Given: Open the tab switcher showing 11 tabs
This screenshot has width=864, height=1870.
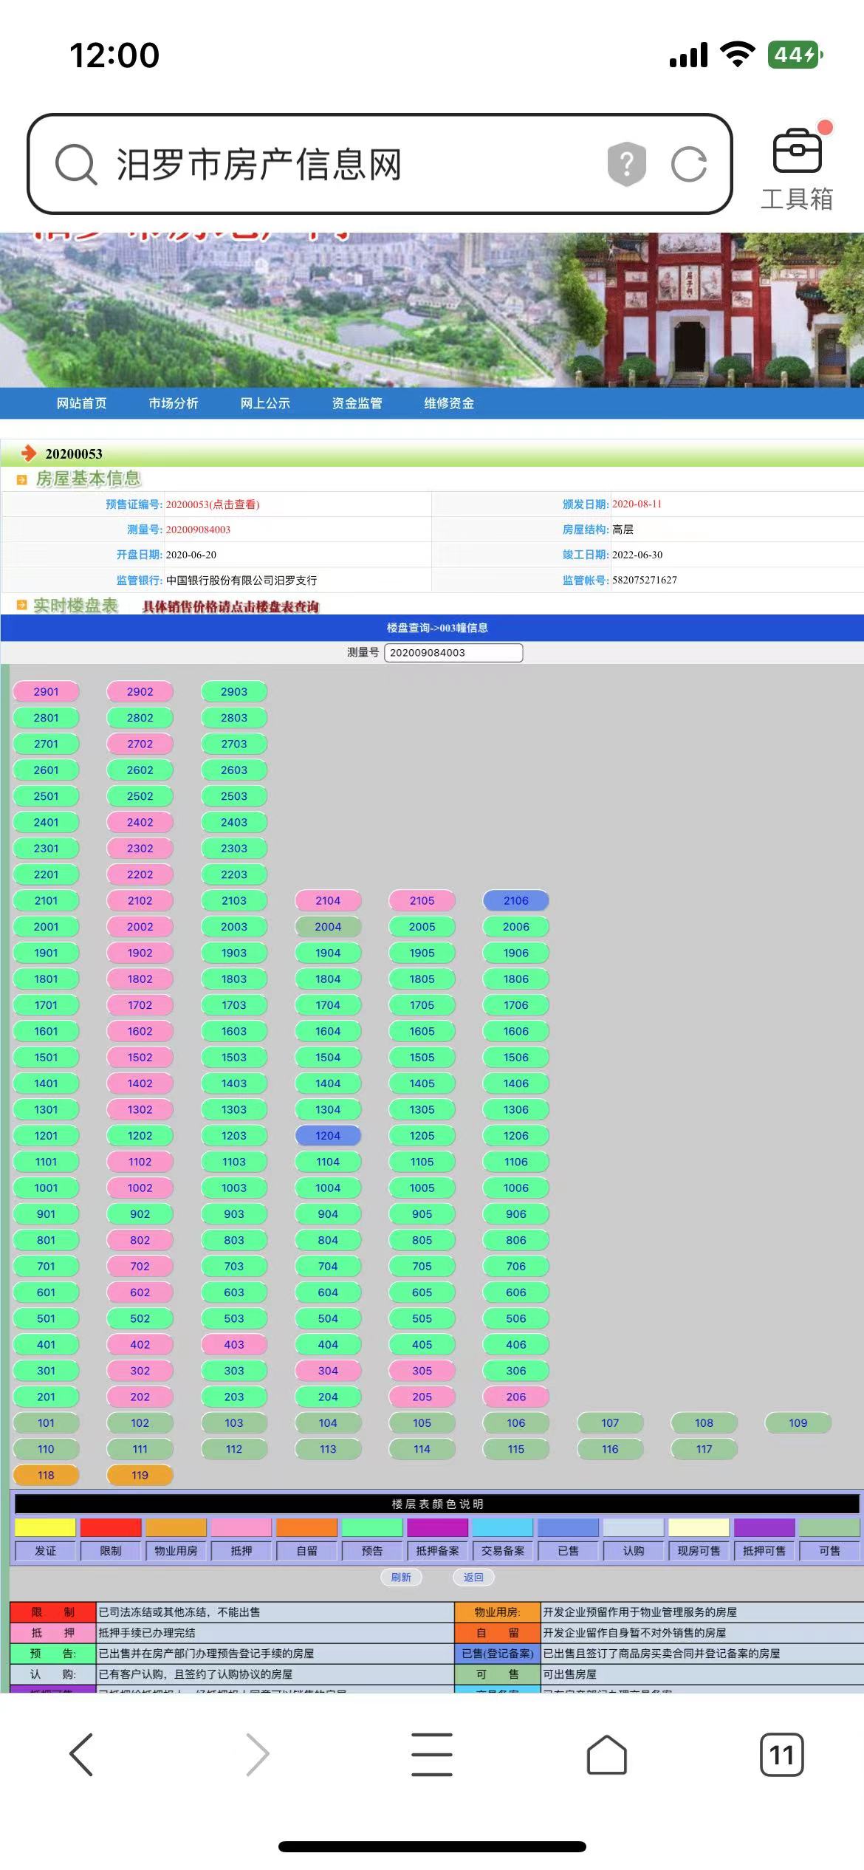Looking at the screenshot, I should [x=781, y=1754].
